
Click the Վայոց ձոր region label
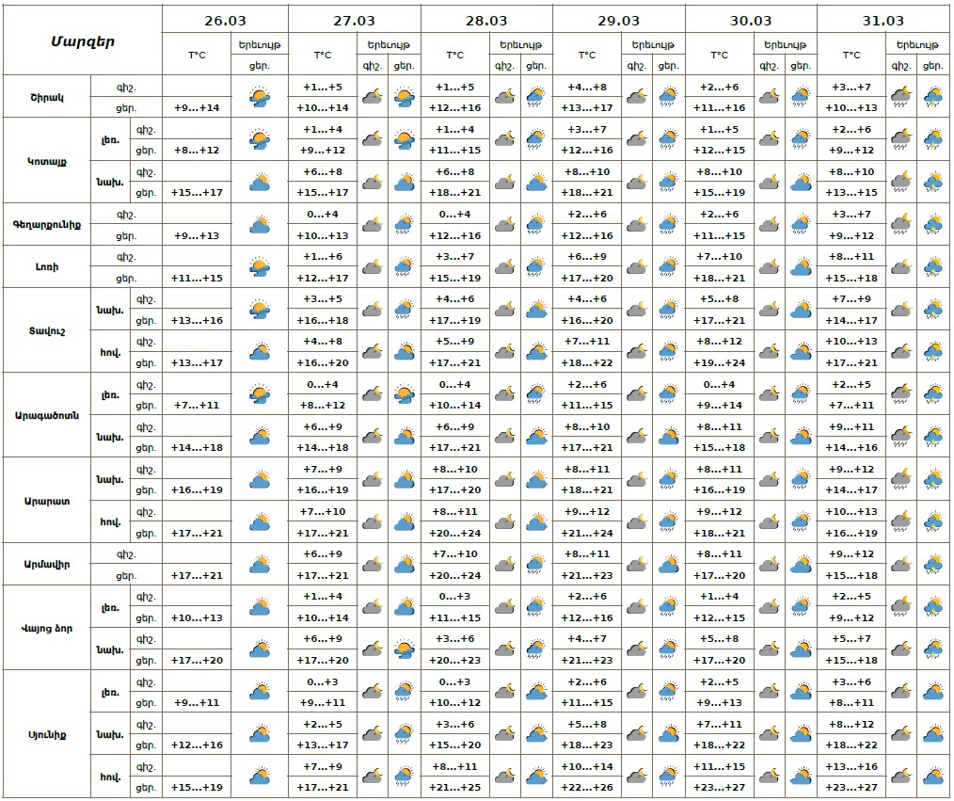[46, 628]
